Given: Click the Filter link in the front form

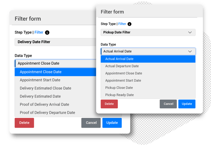Looking at the screenshot, I should point(122,24).
